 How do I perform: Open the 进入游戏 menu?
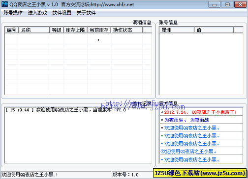click(x=37, y=13)
